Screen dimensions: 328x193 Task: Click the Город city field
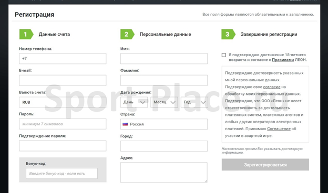(164, 146)
